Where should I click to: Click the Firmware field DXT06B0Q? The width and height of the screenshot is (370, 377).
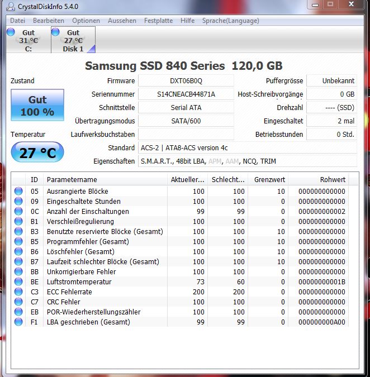coord(186,81)
